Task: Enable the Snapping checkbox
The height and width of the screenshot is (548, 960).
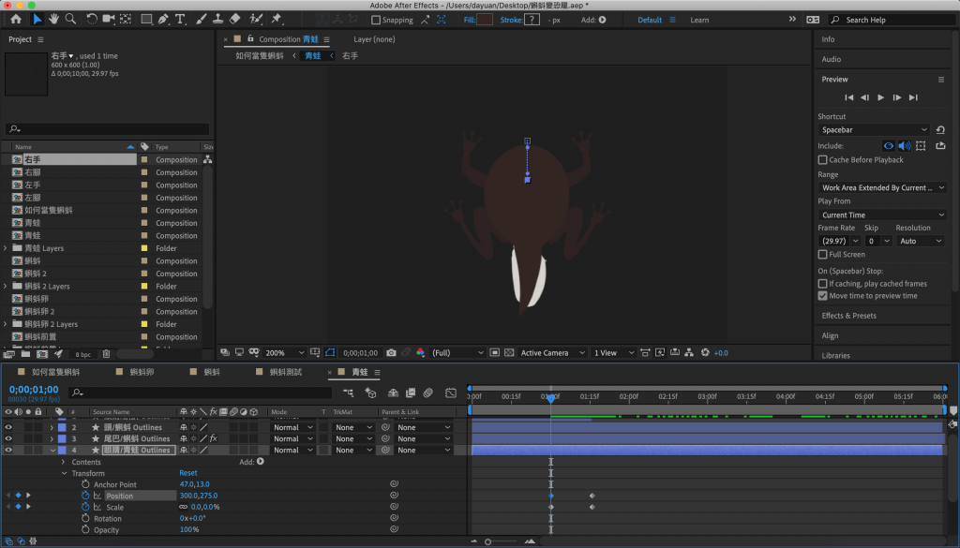Action: coord(376,20)
